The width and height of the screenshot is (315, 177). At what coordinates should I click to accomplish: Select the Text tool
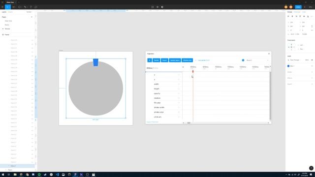tap(31, 7)
